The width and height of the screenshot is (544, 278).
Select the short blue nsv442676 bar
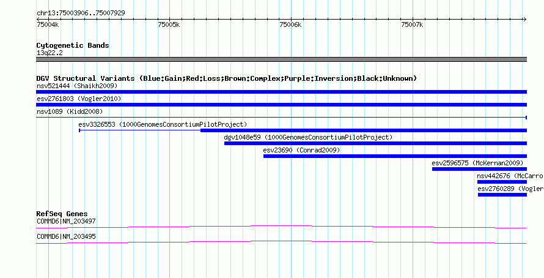(502, 182)
